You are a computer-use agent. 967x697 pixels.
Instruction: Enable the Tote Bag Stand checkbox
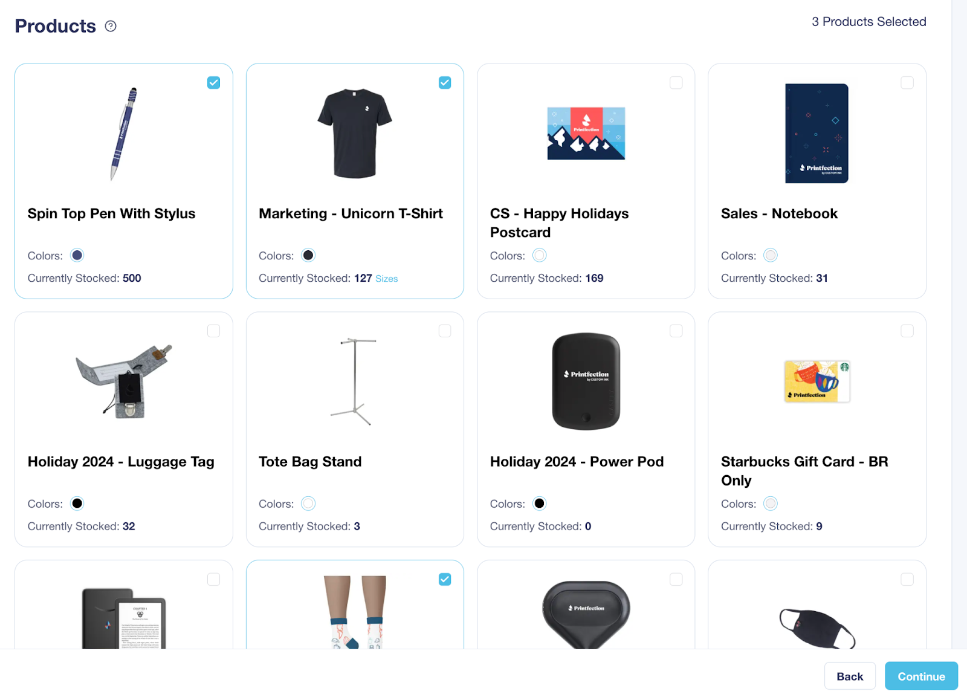pos(445,331)
